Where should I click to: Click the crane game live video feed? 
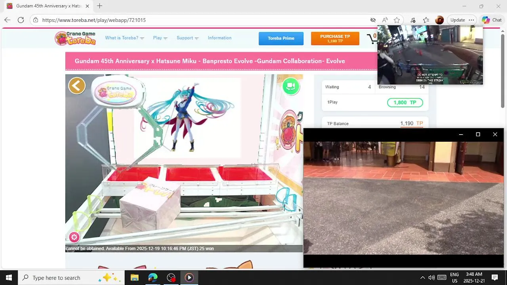coord(184,163)
